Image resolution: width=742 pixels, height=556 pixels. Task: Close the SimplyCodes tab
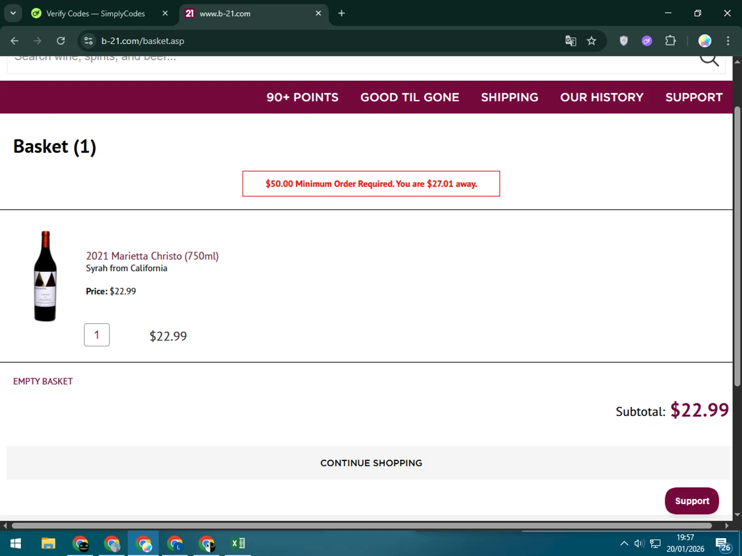(x=165, y=13)
